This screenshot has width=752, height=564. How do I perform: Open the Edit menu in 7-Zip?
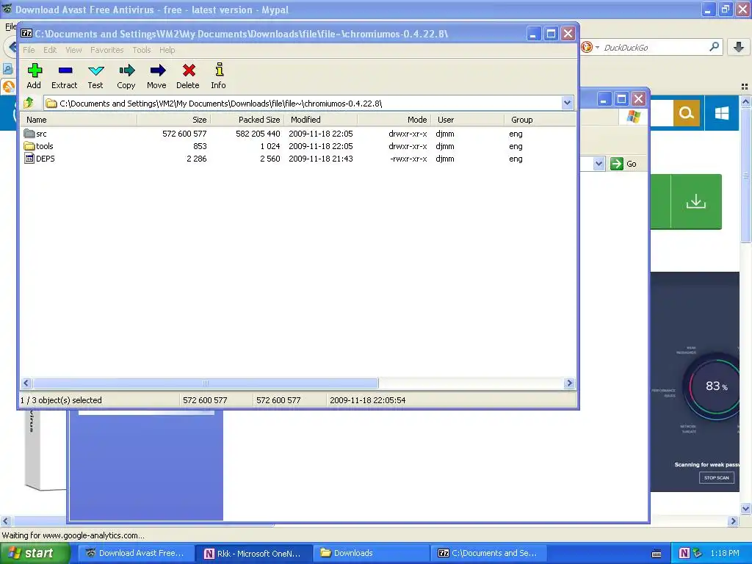pos(50,50)
